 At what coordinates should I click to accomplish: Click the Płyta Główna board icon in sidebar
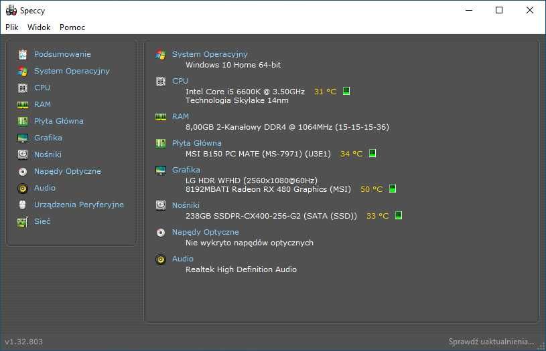(x=23, y=121)
